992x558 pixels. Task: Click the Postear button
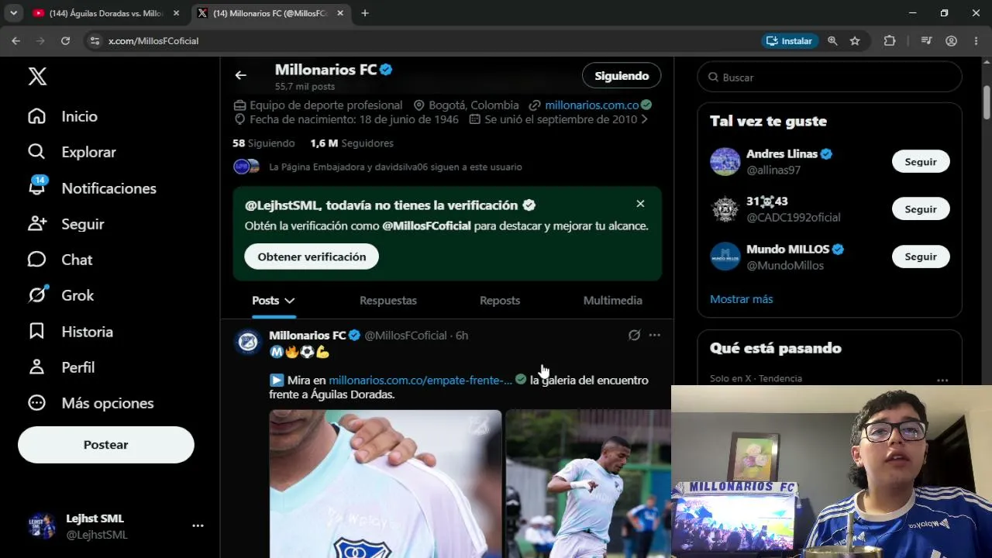point(106,445)
